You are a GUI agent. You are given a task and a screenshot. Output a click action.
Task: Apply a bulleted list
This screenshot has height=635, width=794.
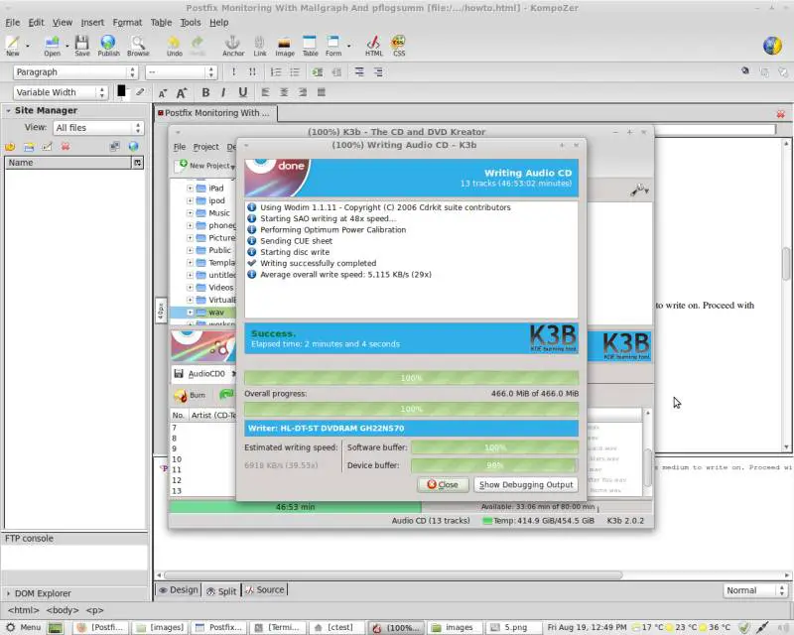click(x=295, y=71)
